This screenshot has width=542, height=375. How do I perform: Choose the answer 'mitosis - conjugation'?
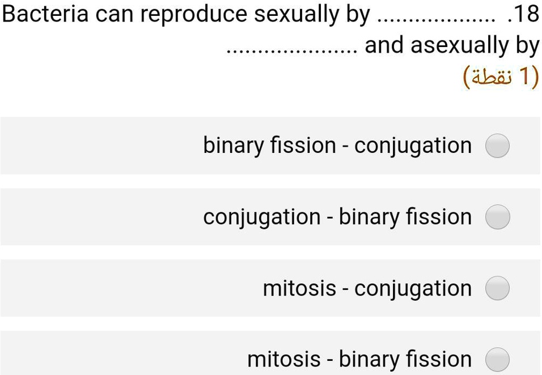click(367, 288)
